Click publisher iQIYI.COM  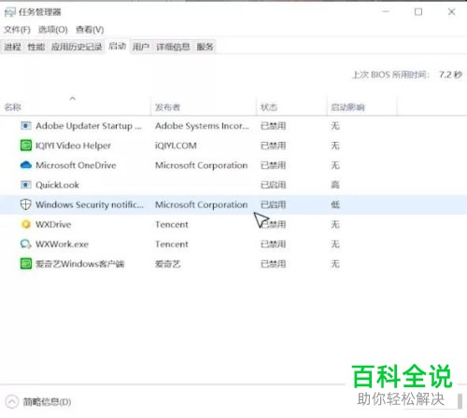click(x=176, y=146)
